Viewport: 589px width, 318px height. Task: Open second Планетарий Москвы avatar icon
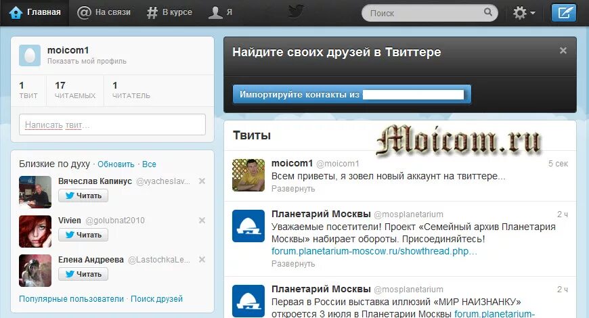(248, 301)
